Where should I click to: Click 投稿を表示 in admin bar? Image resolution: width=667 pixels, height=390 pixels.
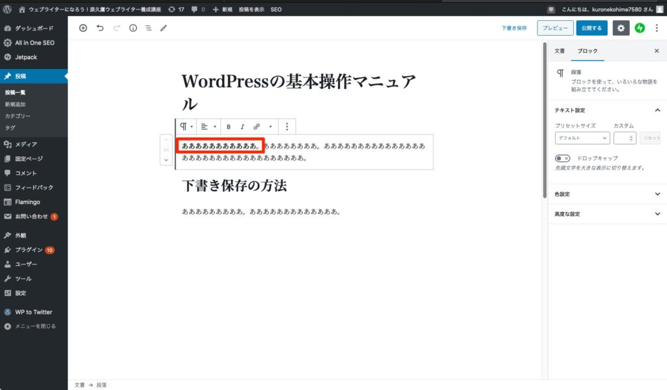(x=251, y=9)
